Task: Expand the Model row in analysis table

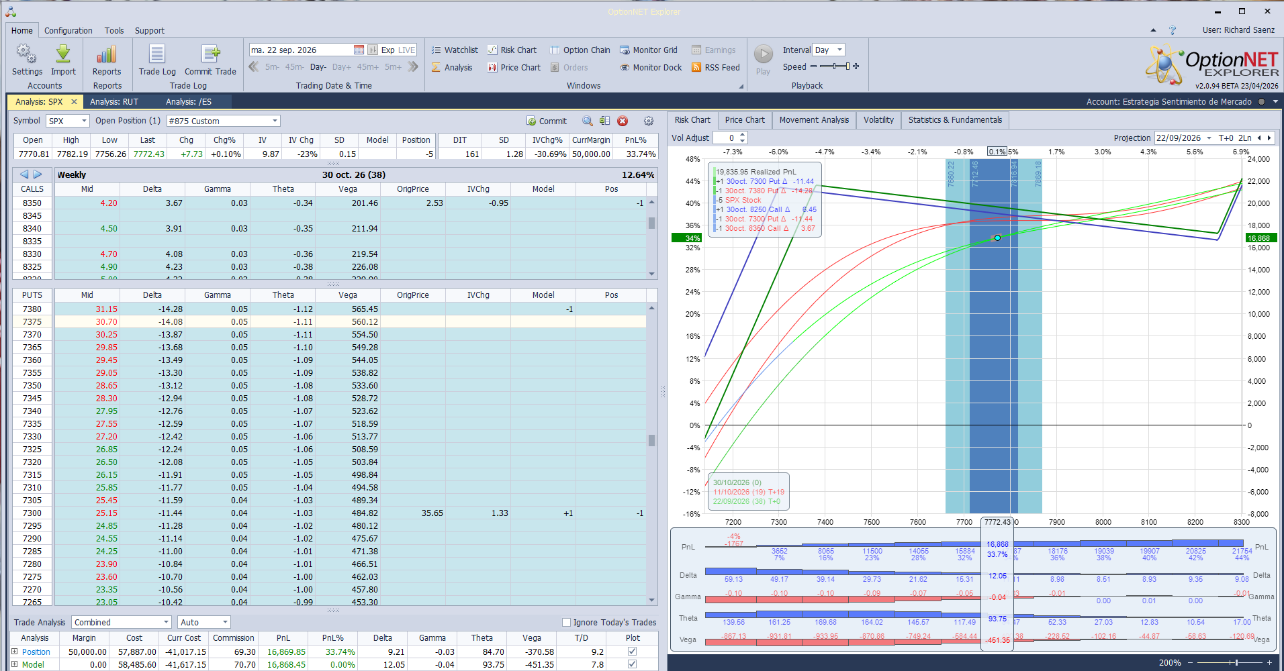Action: (x=15, y=664)
